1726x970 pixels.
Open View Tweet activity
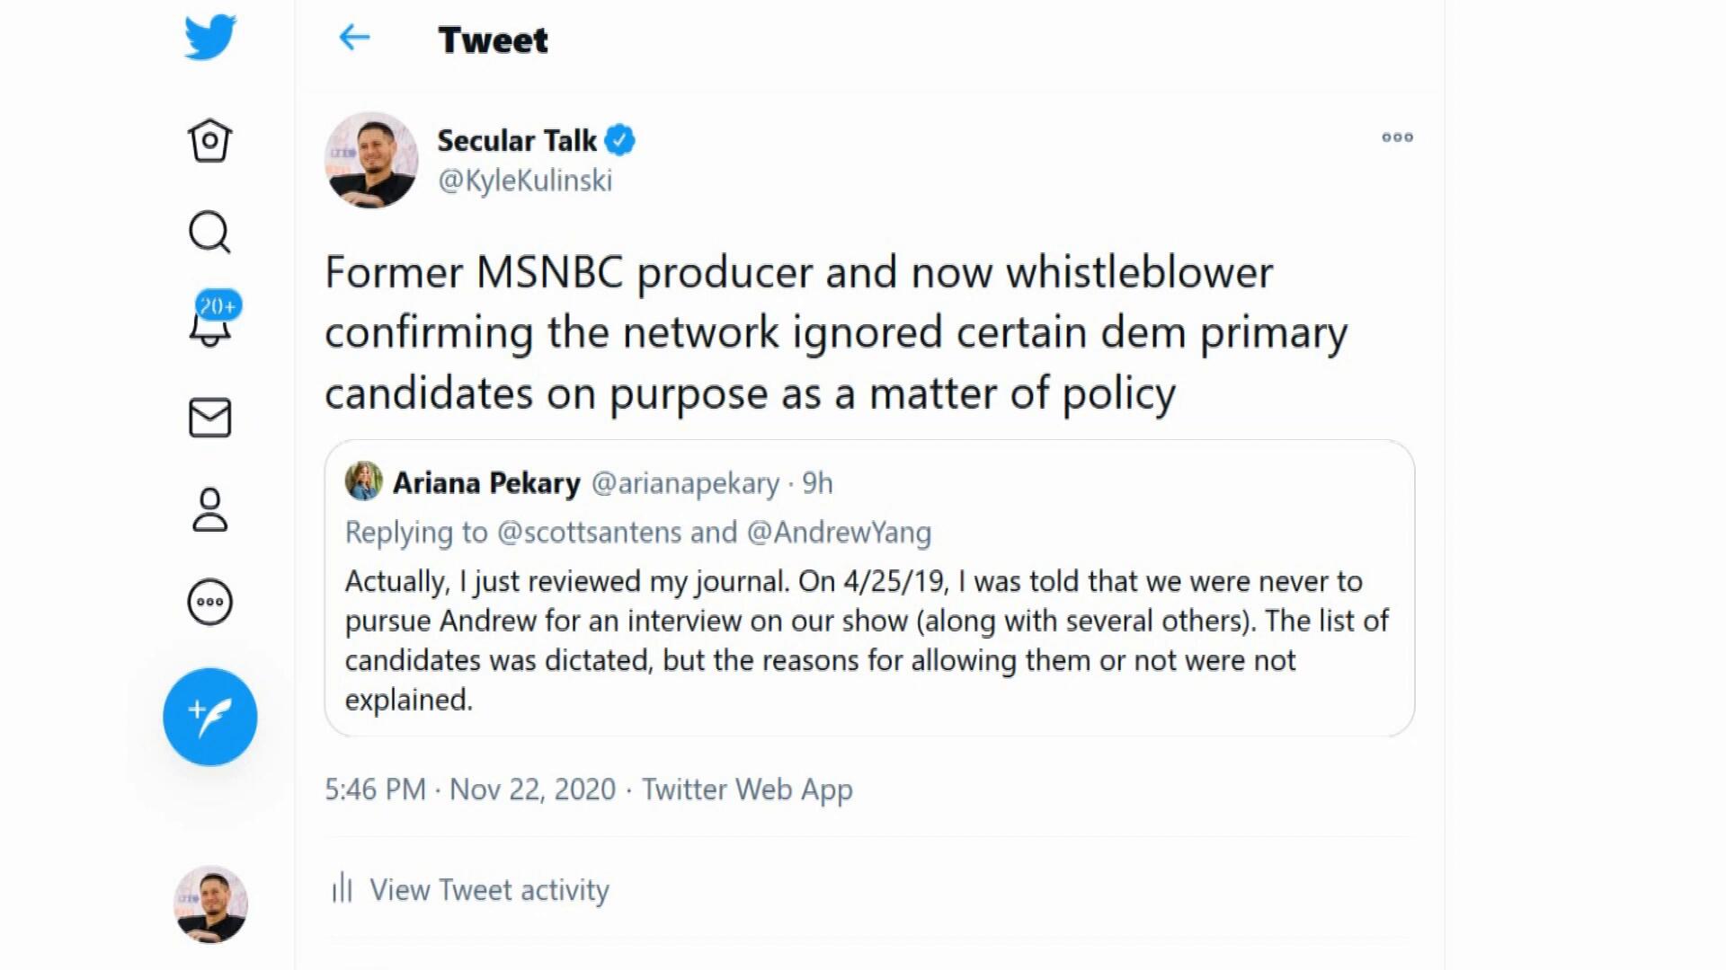[488, 890]
